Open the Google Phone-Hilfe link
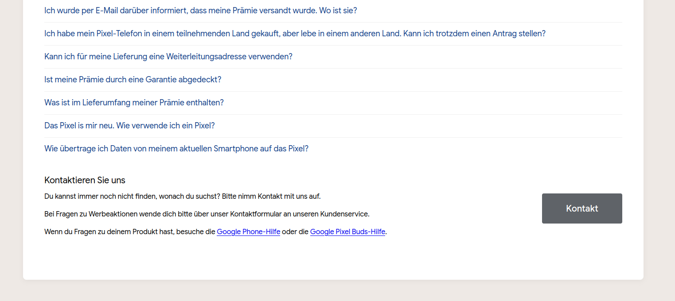 [248, 232]
